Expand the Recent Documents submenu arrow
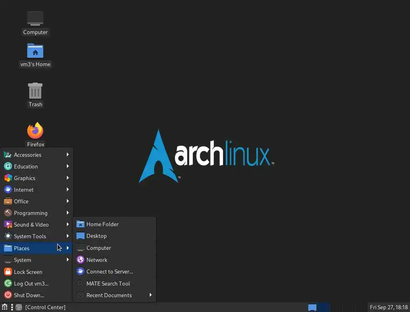The width and height of the screenshot is (410, 312). pyautogui.click(x=151, y=295)
